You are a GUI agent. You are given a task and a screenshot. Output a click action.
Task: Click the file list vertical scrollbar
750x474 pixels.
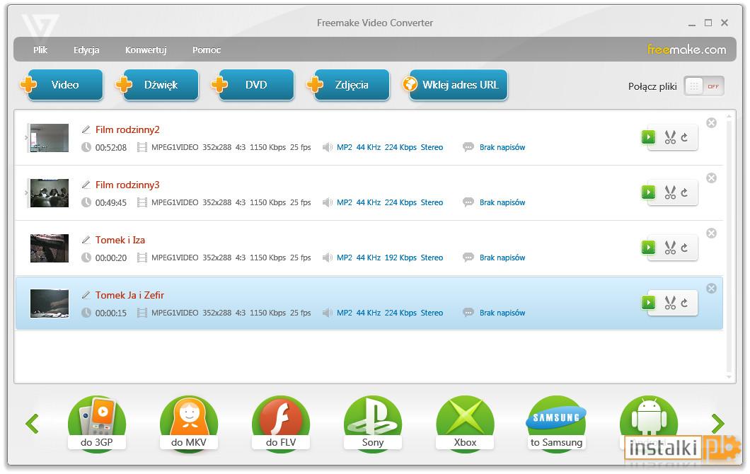point(729,246)
